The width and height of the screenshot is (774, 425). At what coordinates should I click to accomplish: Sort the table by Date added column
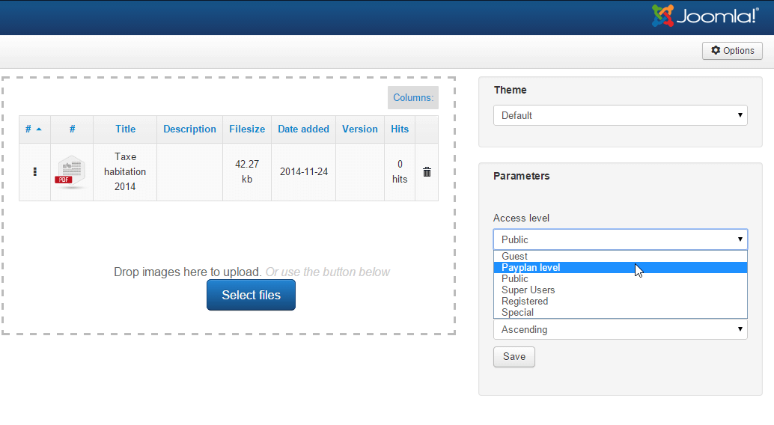pyautogui.click(x=304, y=129)
